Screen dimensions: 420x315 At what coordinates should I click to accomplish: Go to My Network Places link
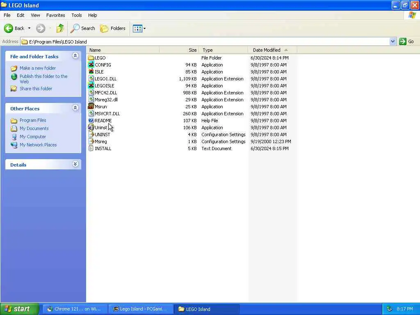(x=38, y=145)
